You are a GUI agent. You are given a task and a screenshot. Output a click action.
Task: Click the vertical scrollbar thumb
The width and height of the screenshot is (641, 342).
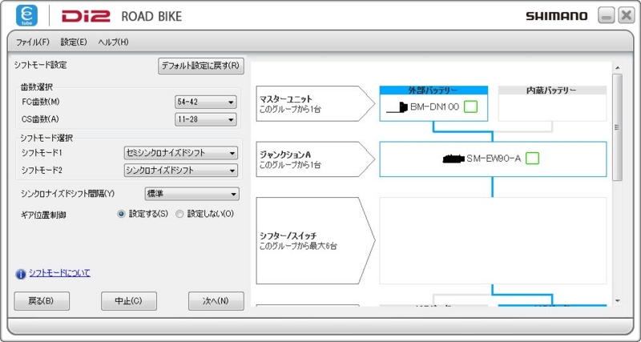click(617, 127)
